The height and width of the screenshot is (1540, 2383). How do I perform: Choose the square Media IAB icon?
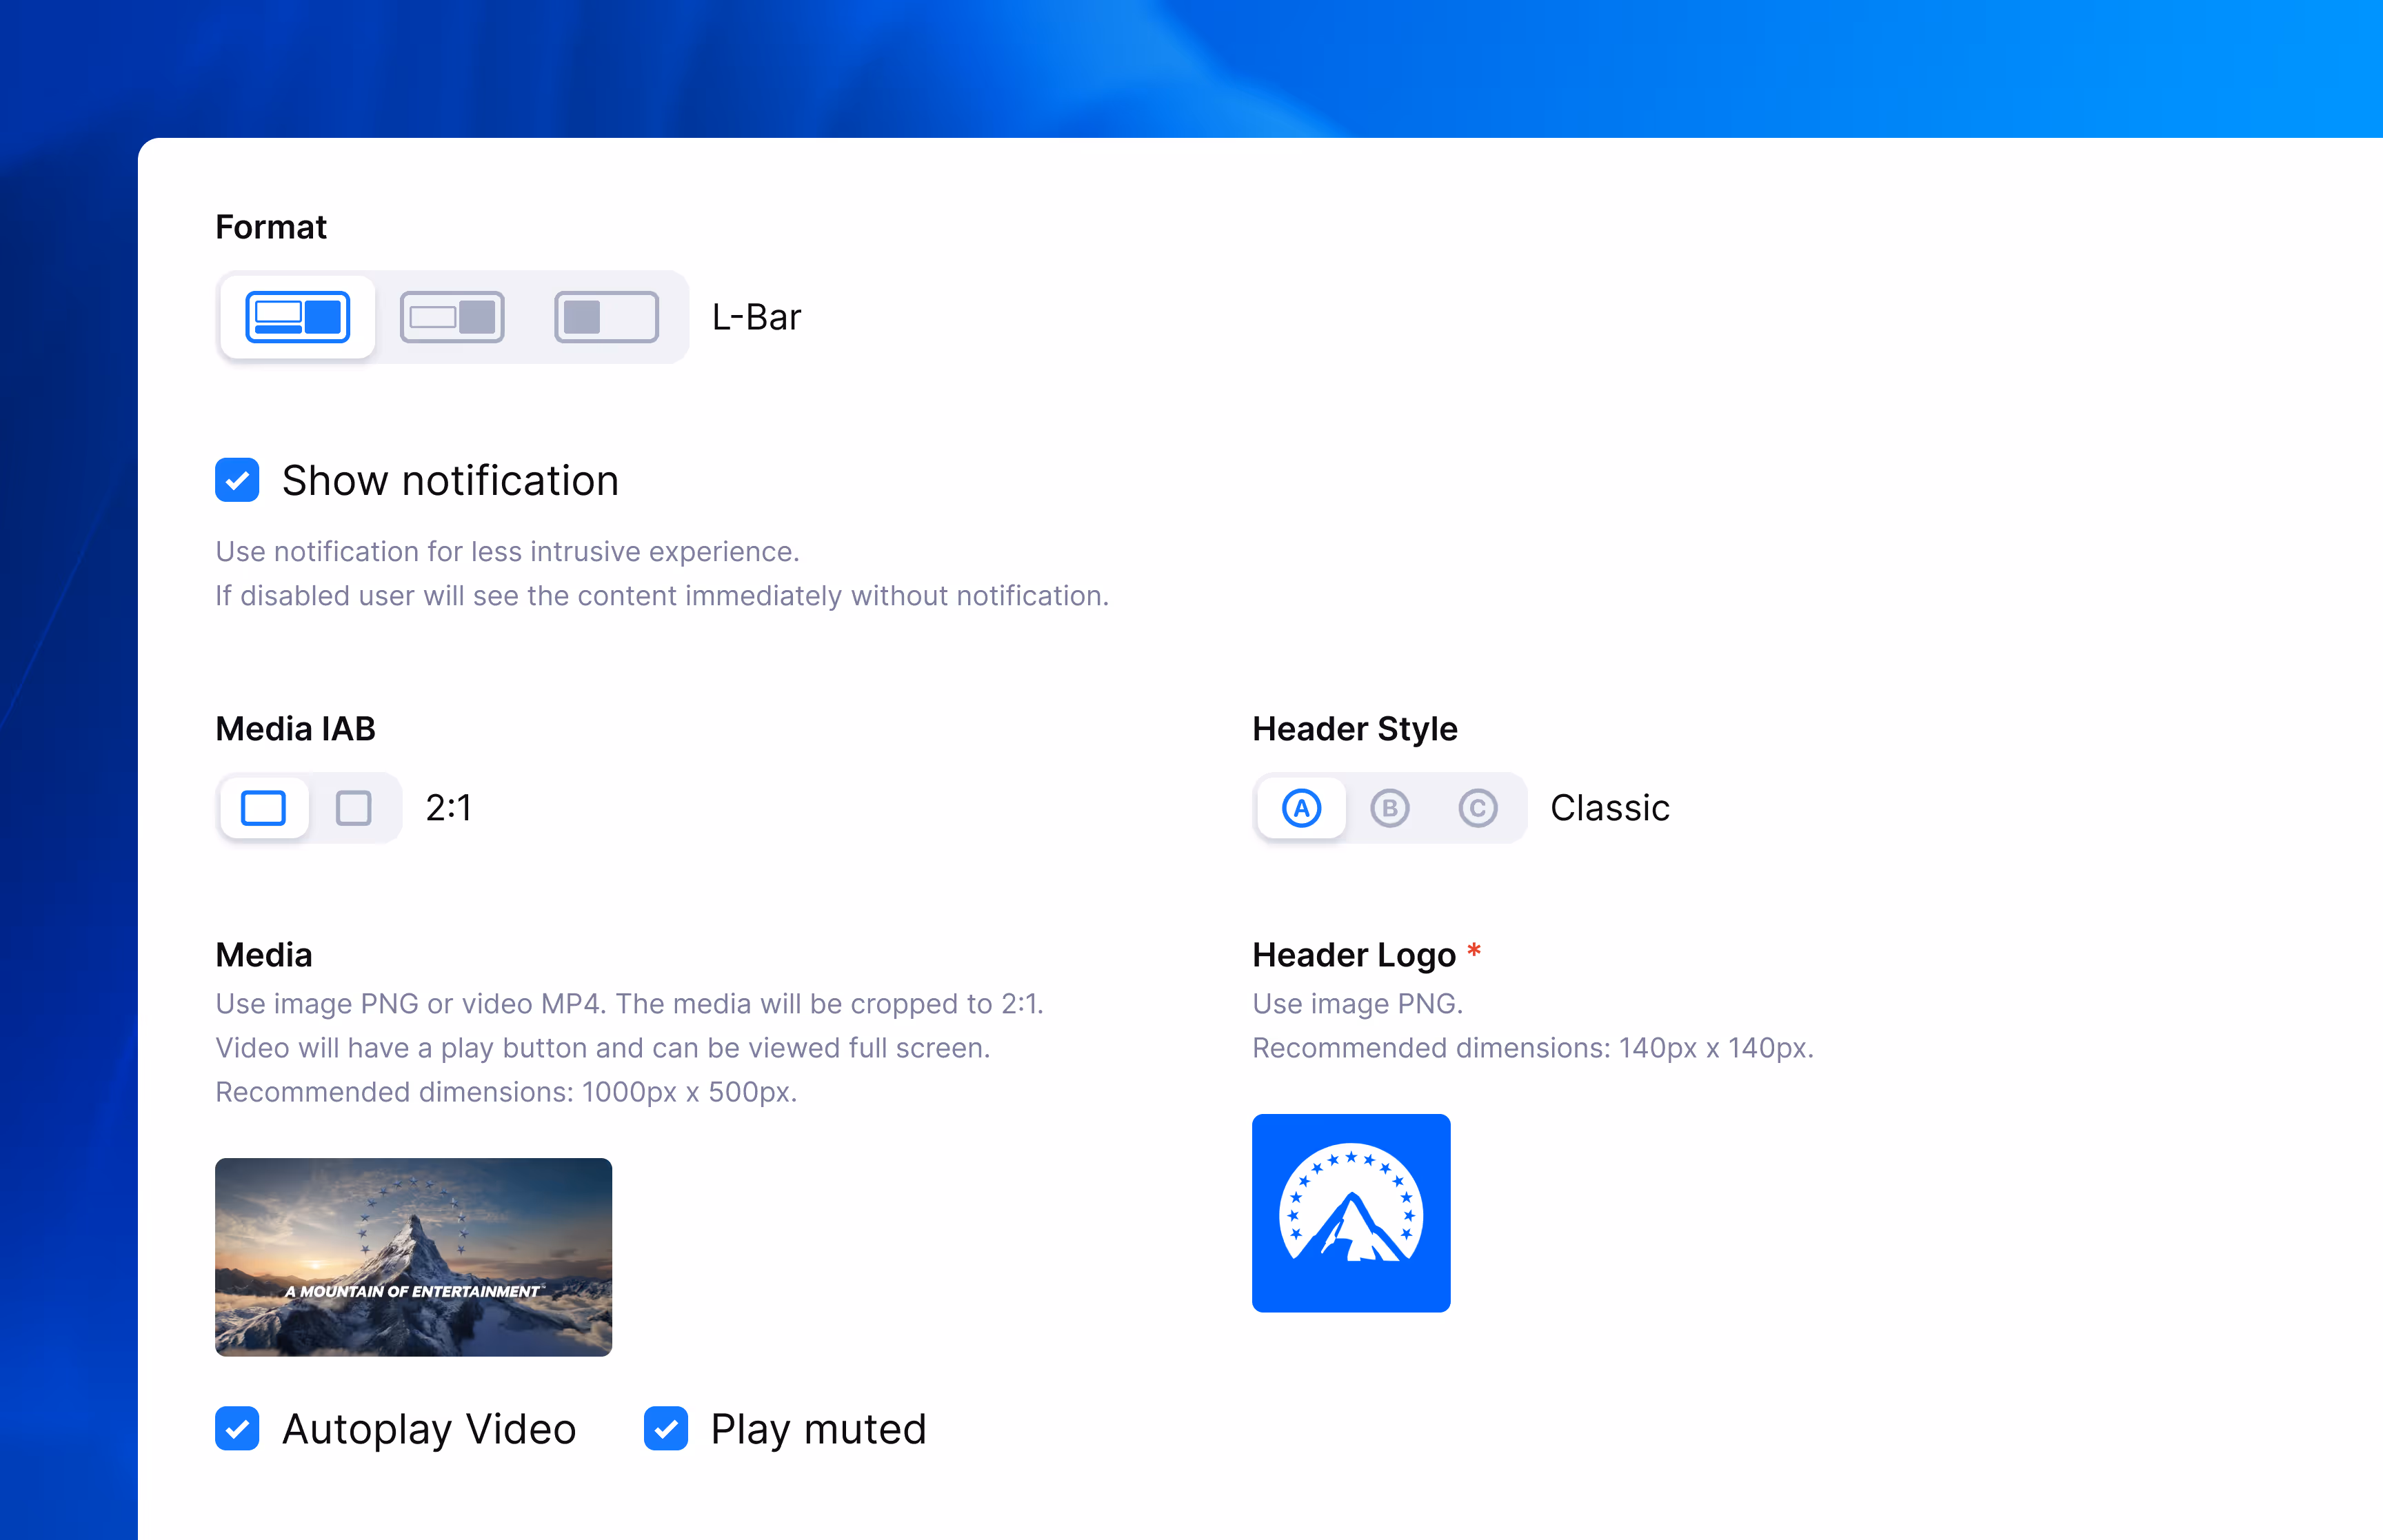[x=353, y=808]
